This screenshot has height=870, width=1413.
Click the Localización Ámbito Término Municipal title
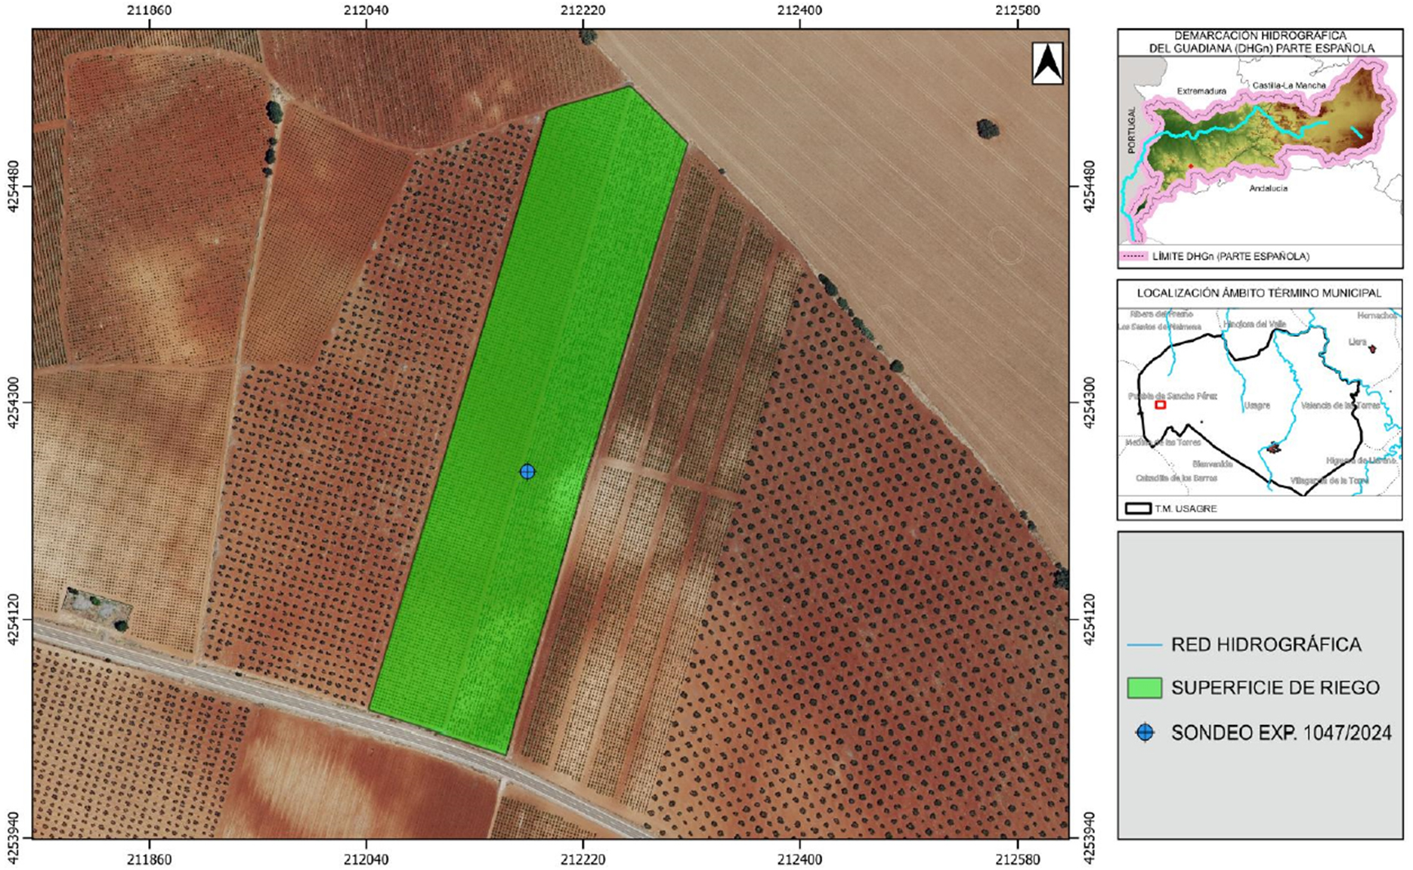tap(1260, 293)
